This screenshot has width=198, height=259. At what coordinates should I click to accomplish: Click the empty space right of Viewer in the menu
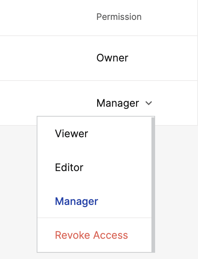119,134
